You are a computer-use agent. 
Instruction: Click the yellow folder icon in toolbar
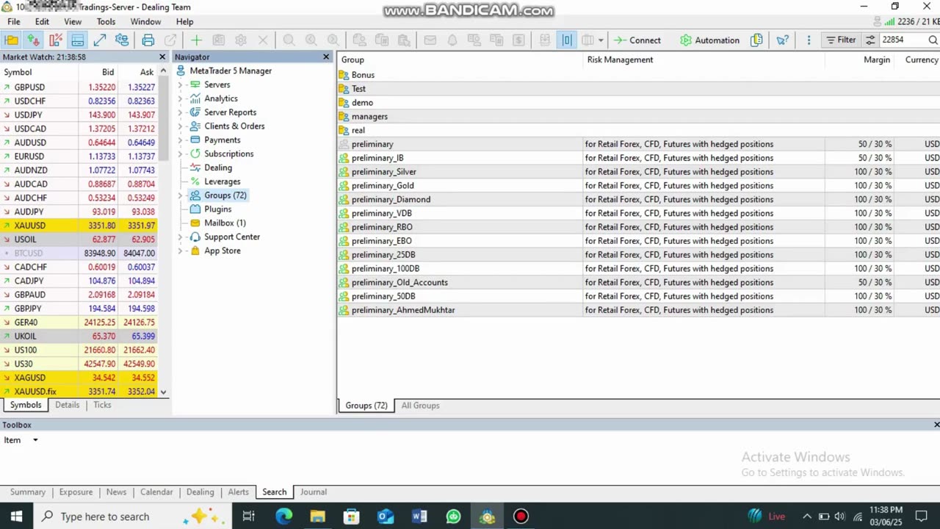coord(12,40)
